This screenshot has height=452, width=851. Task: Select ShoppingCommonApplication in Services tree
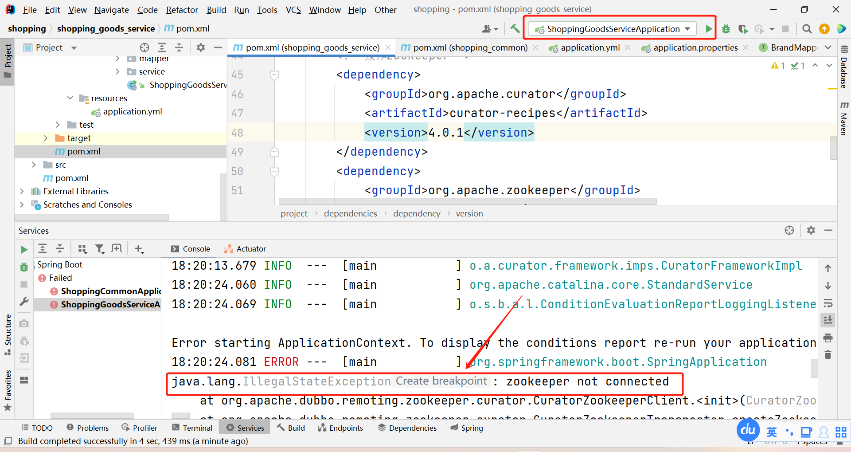pyautogui.click(x=106, y=291)
